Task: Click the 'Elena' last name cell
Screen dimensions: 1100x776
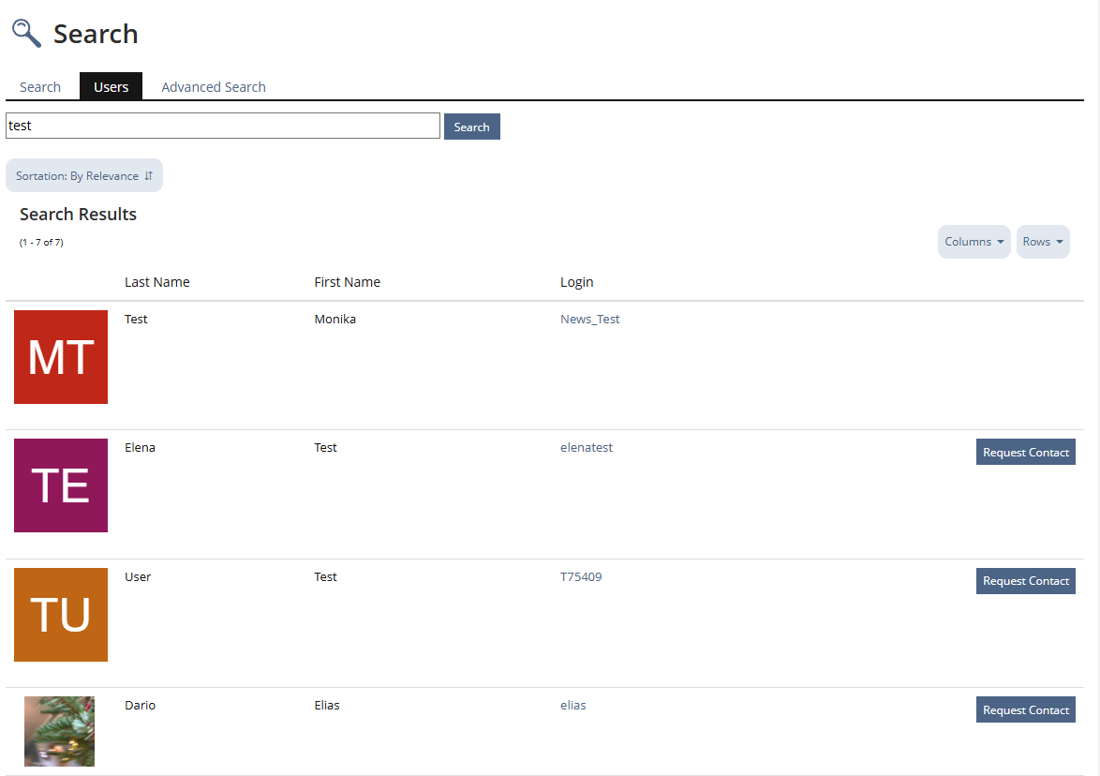Action: 141,448
